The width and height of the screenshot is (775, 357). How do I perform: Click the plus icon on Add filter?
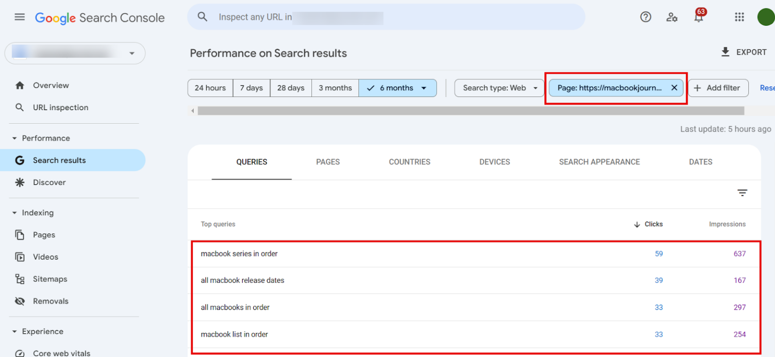click(697, 88)
